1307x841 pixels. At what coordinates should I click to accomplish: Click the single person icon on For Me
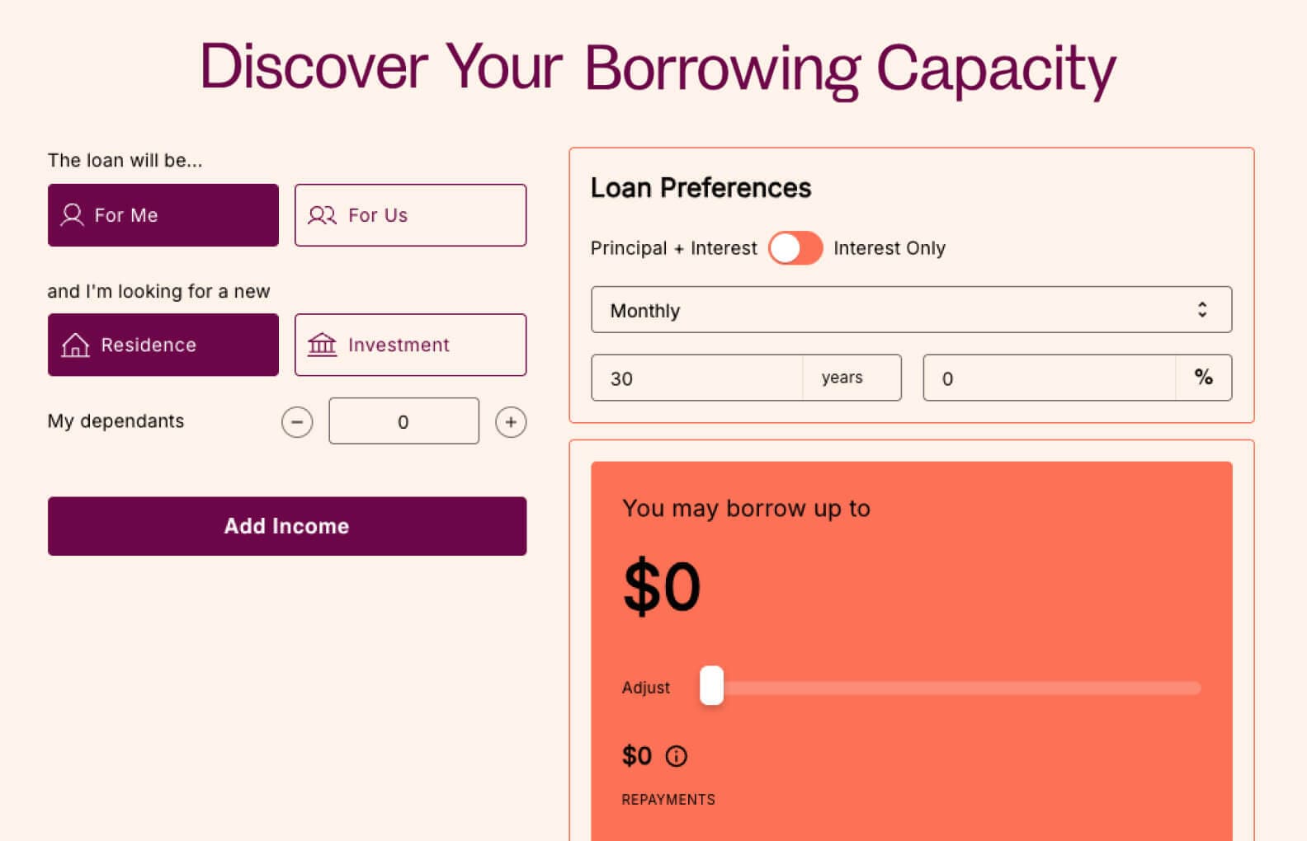73,215
